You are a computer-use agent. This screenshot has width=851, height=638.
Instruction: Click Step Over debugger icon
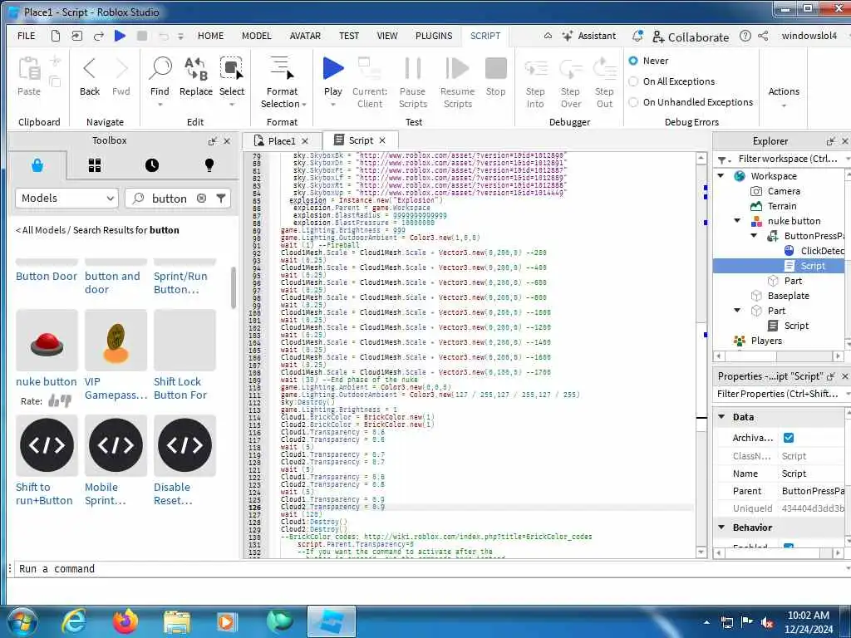[x=570, y=70]
